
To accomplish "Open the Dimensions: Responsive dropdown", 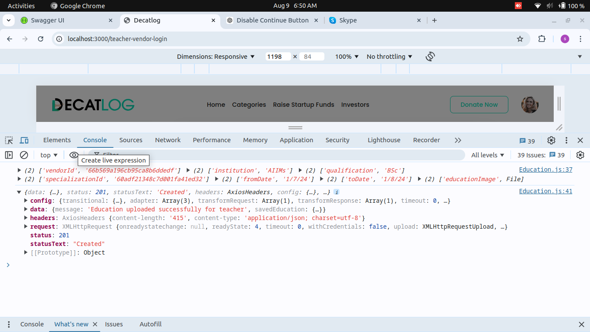I will pos(216,57).
